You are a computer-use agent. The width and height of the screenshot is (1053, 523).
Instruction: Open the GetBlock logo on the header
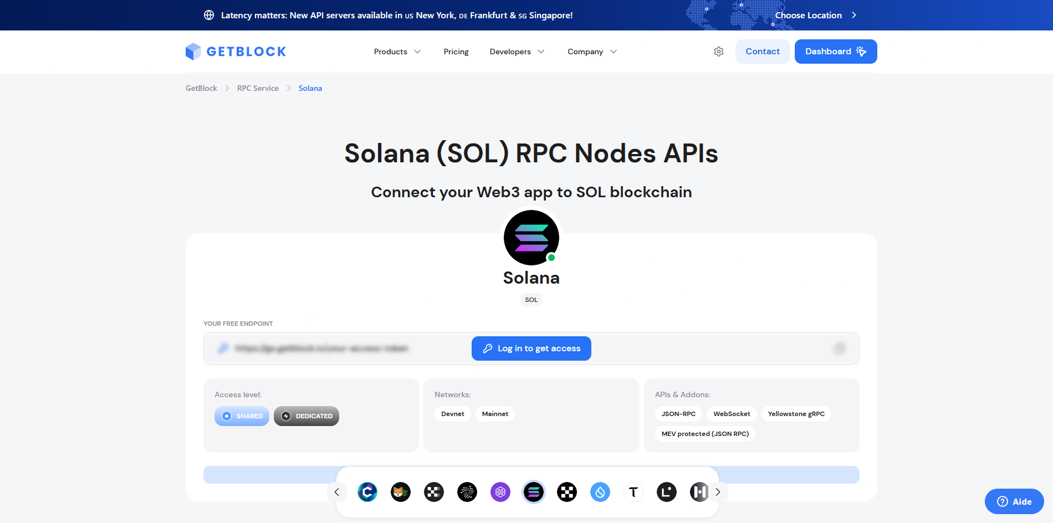click(x=236, y=51)
